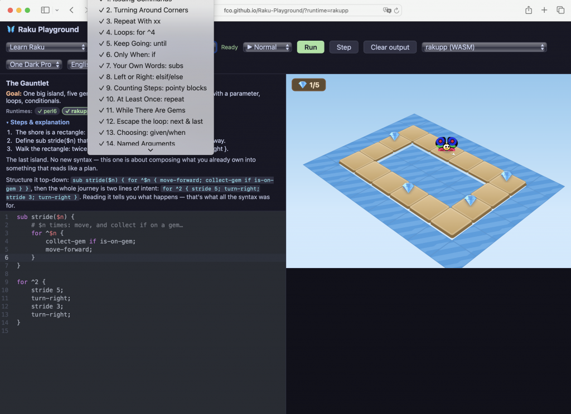Select lesson 6. Only When: if
571x414 pixels.
[151, 55]
